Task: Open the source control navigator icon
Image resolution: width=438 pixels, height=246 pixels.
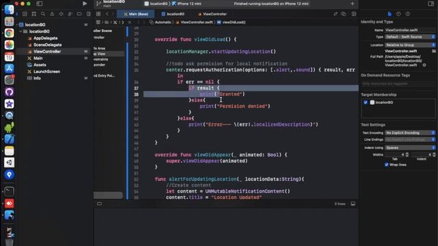Action: [x=25, y=14]
